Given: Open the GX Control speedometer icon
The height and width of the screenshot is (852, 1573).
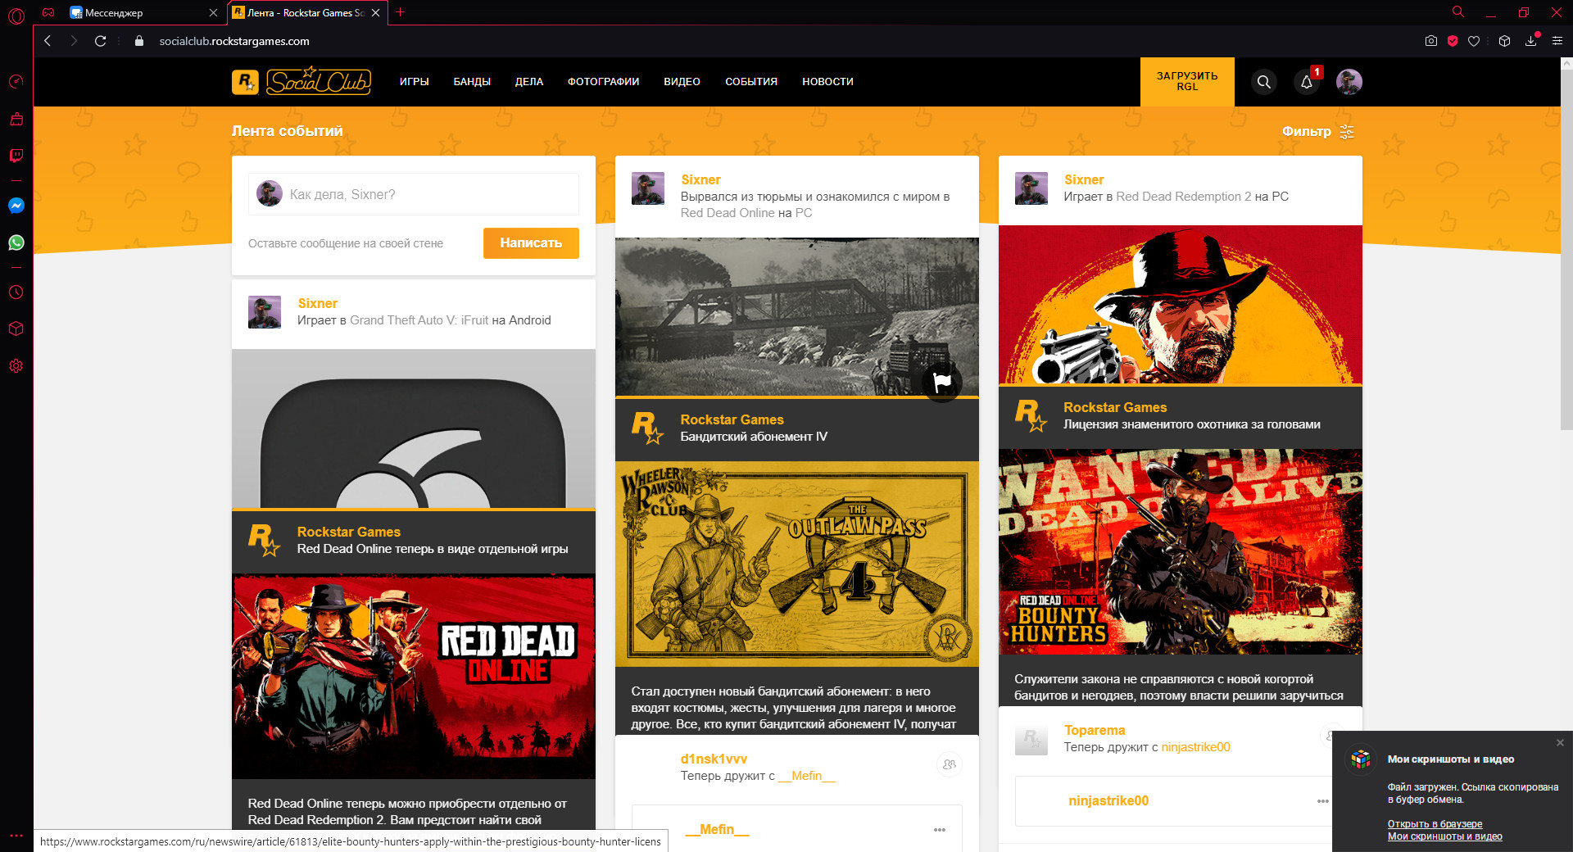Looking at the screenshot, I should [x=16, y=82].
